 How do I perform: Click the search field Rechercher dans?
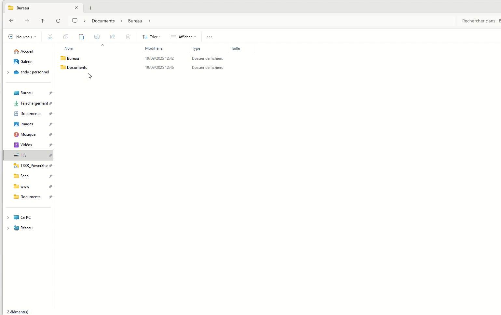[x=480, y=21]
